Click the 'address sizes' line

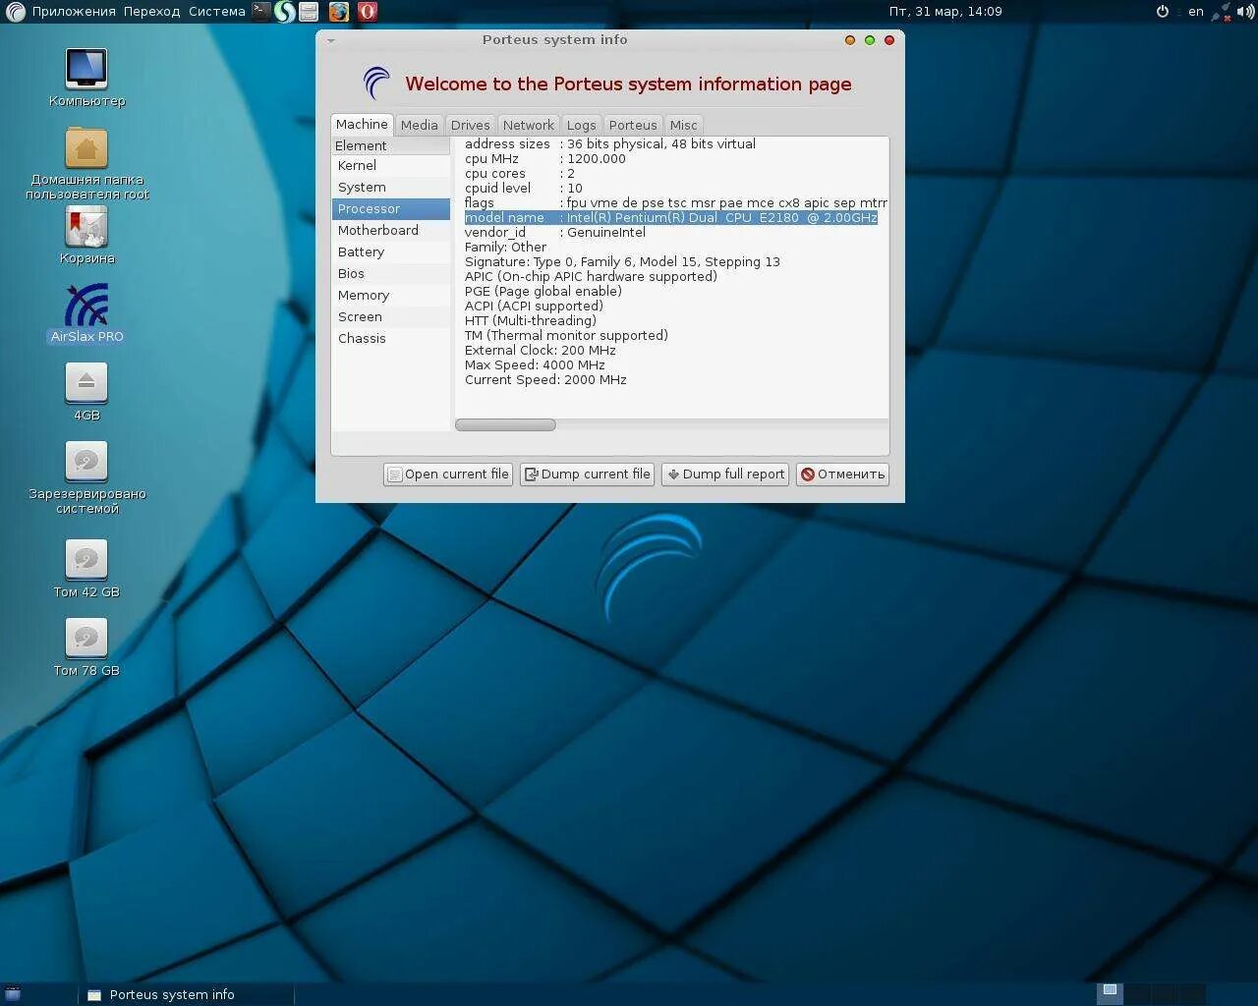(610, 143)
